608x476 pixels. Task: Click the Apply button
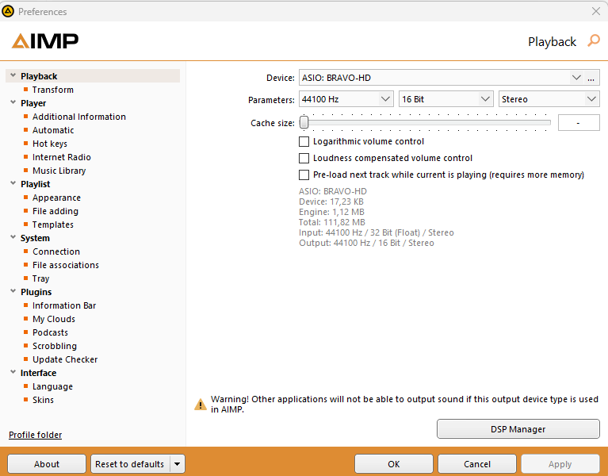(x=560, y=464)
